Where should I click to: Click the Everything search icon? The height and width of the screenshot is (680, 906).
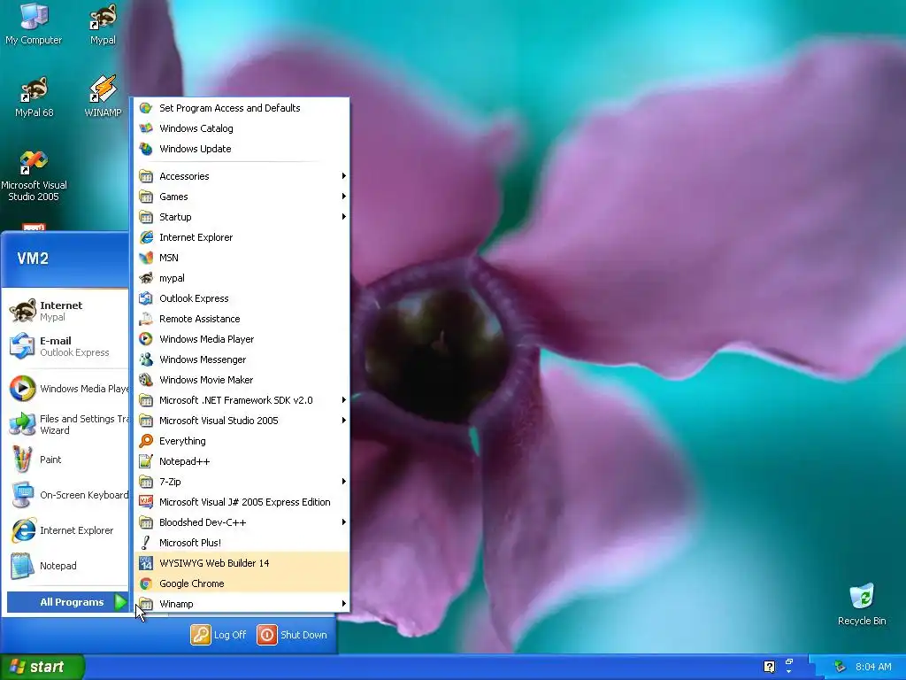pyautogui.click(x=146, y=441)
